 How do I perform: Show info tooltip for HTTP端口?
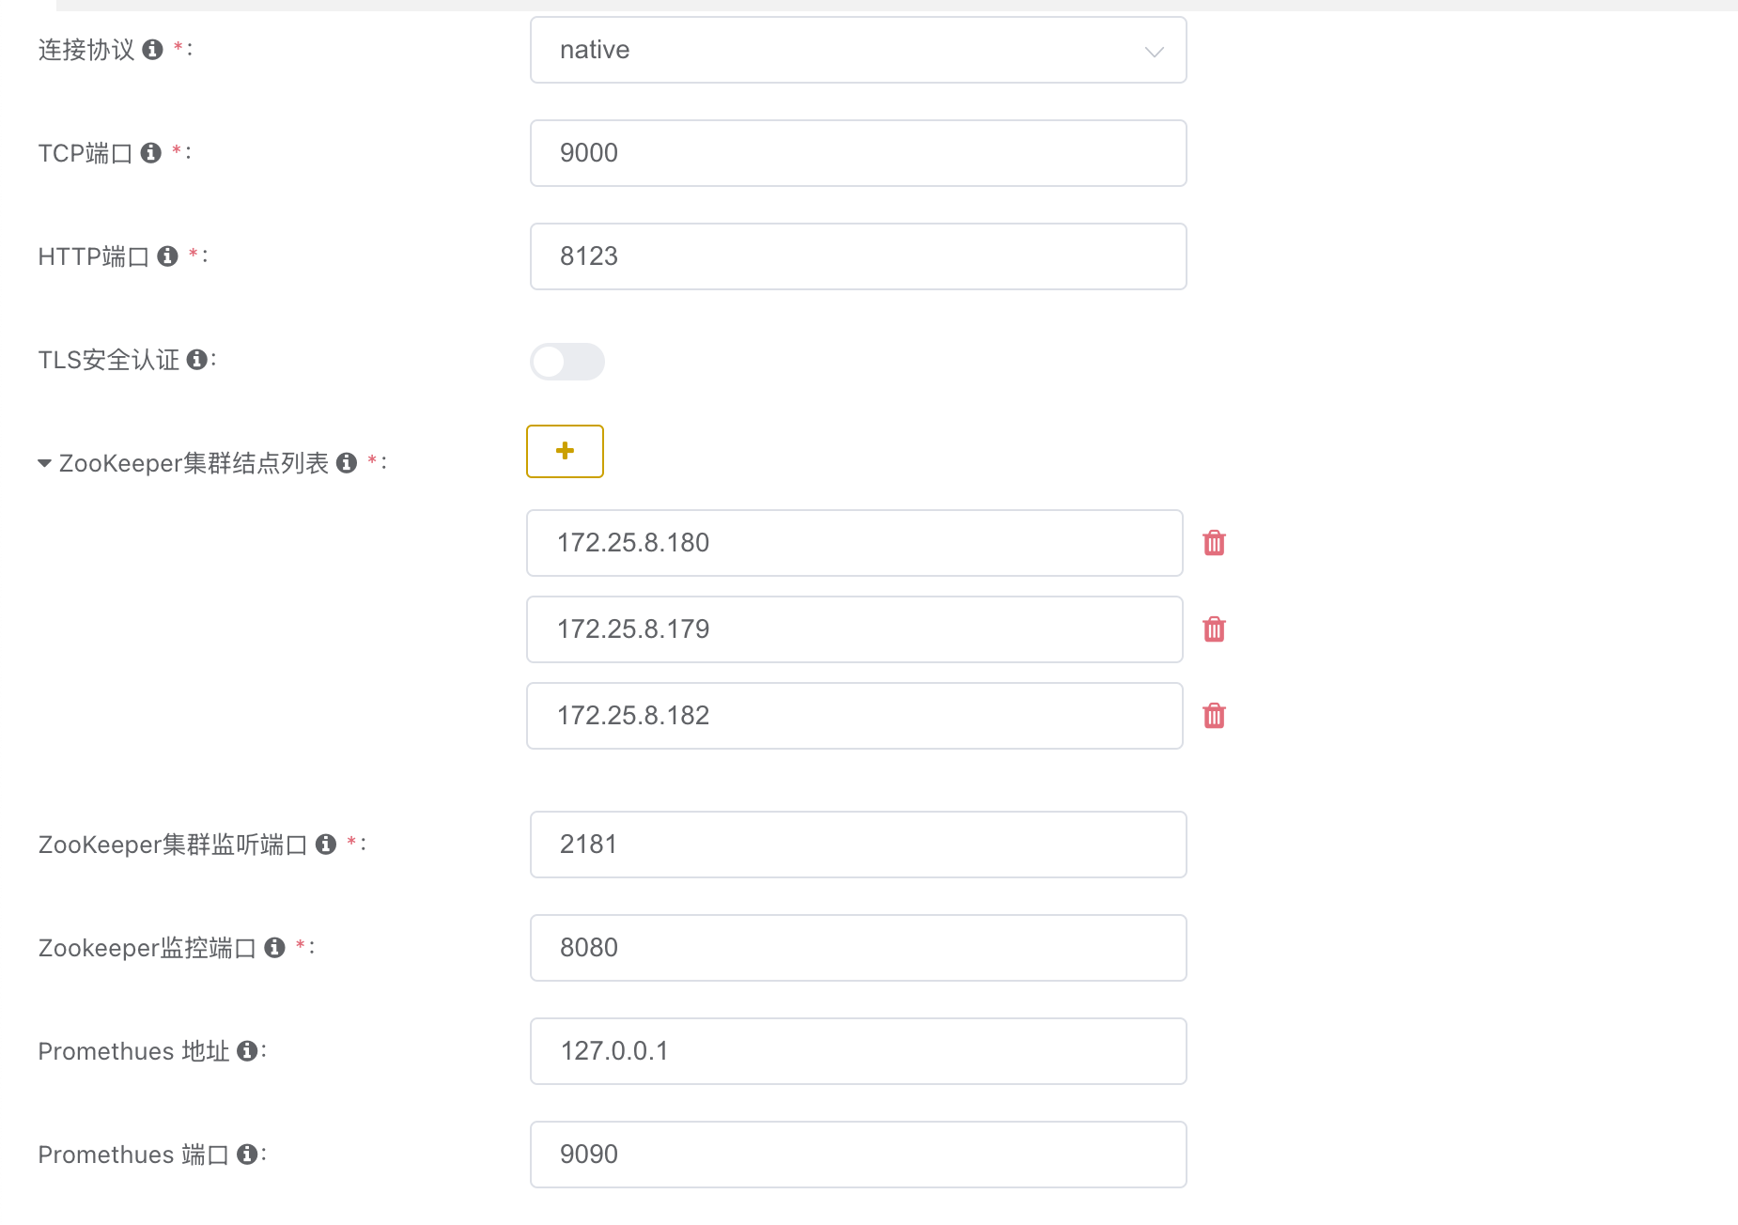click(167, 256)
